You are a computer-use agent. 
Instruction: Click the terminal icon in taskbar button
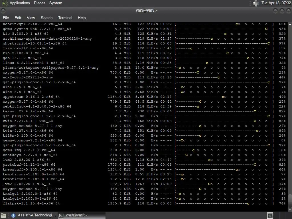(x=61, y=216)
